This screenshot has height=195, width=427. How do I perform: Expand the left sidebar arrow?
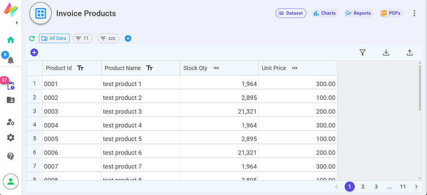coord(17,22)
